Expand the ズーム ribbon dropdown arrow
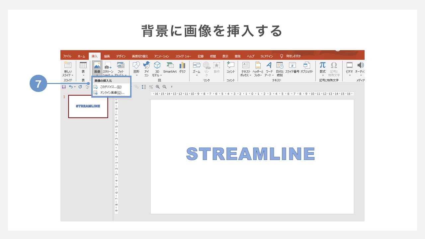This screenshot has height=239, width=425. [197, 75]
